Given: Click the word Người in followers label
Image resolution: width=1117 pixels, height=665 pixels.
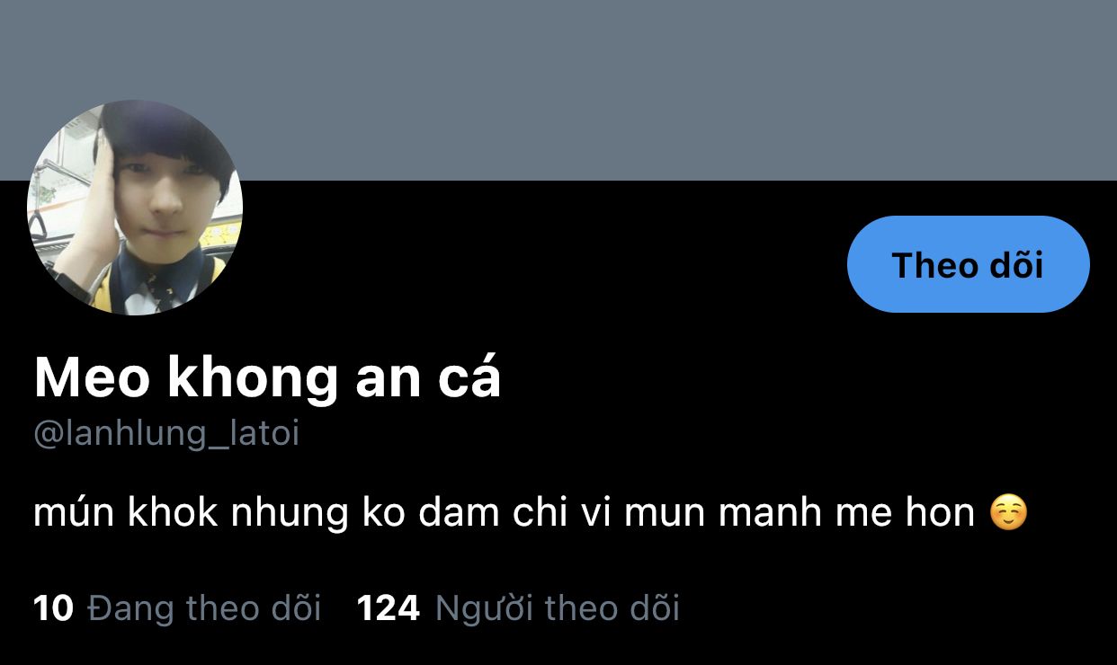Looking at the screenshot, I should pyautogui.click(x=484, y=608).
